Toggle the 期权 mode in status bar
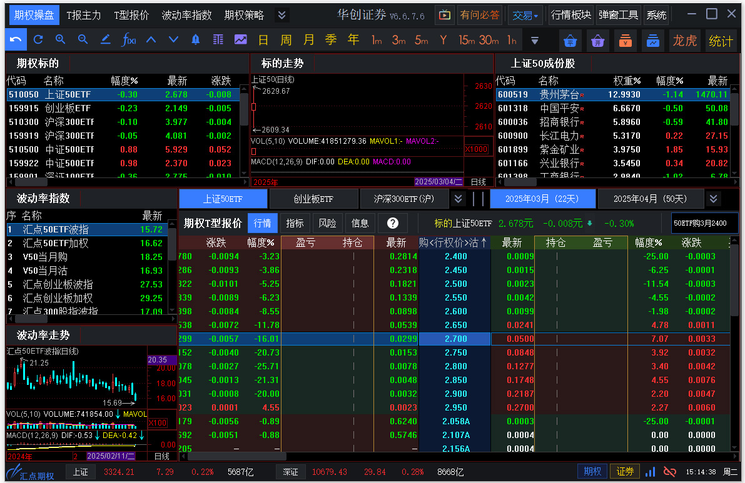This screenshot has width=745, height=483. (x=592, y=471)
